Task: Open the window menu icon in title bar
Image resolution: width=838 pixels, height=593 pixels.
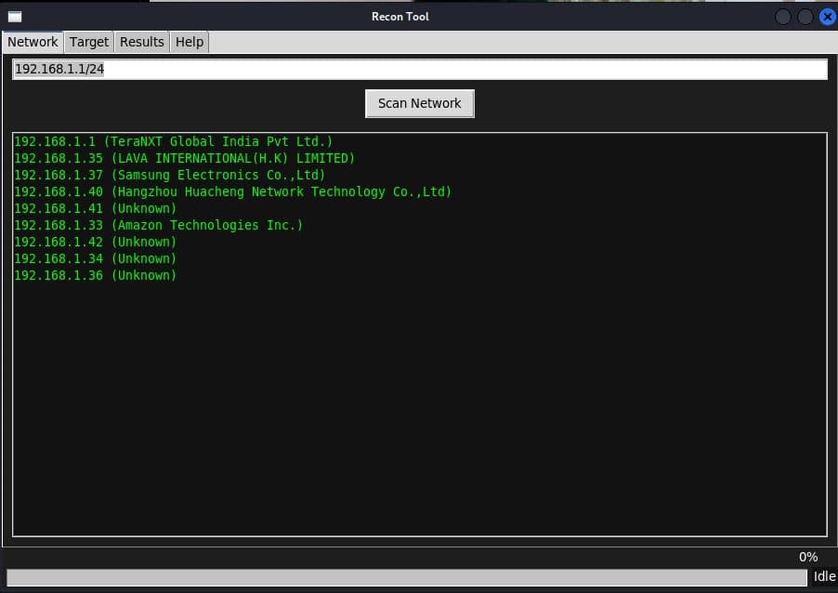Action: click(15, 17)
